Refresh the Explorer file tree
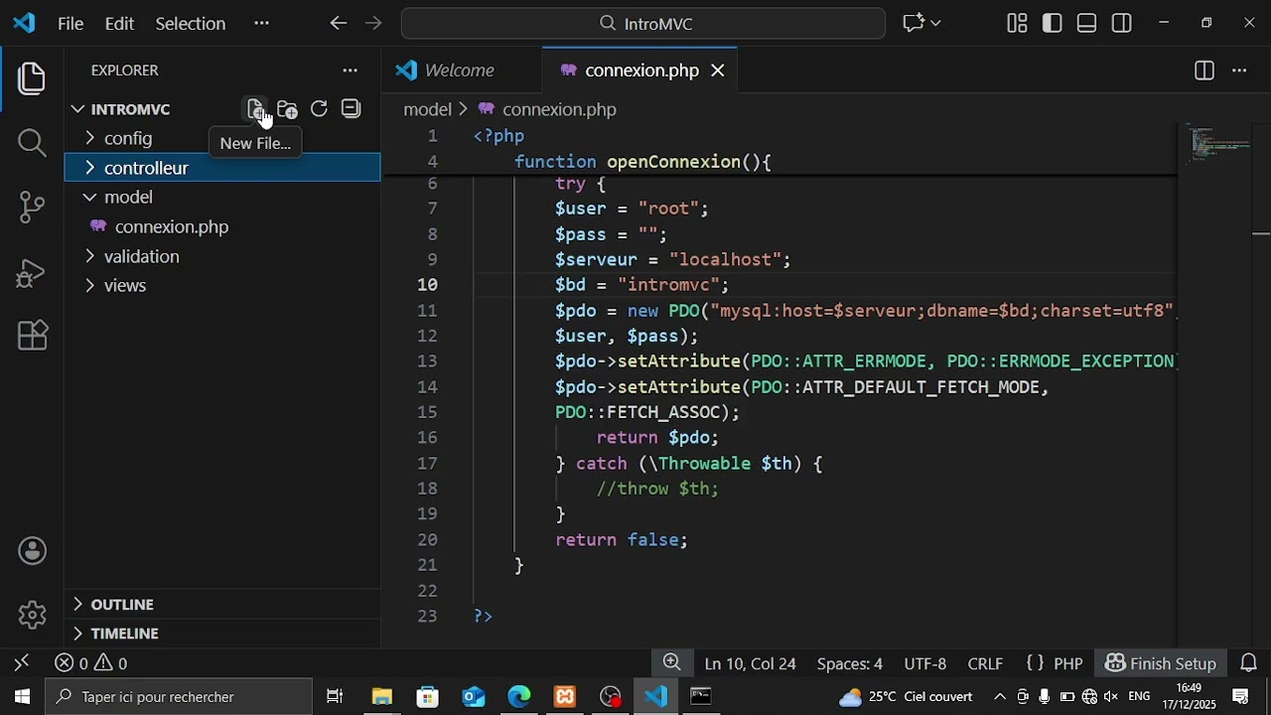 (x=319, y=109)
